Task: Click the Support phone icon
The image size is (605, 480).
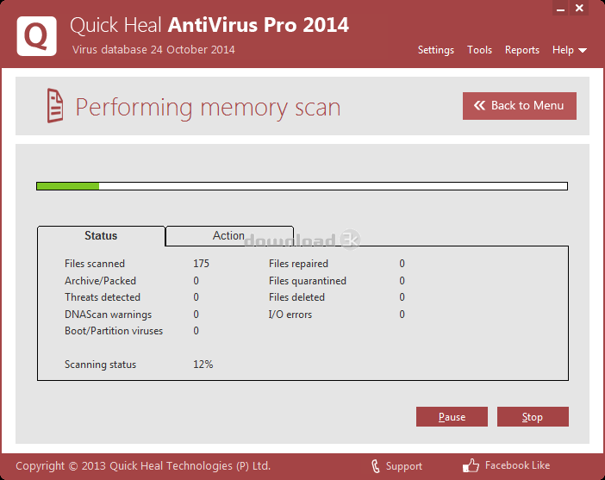Action: click(376, 466)
